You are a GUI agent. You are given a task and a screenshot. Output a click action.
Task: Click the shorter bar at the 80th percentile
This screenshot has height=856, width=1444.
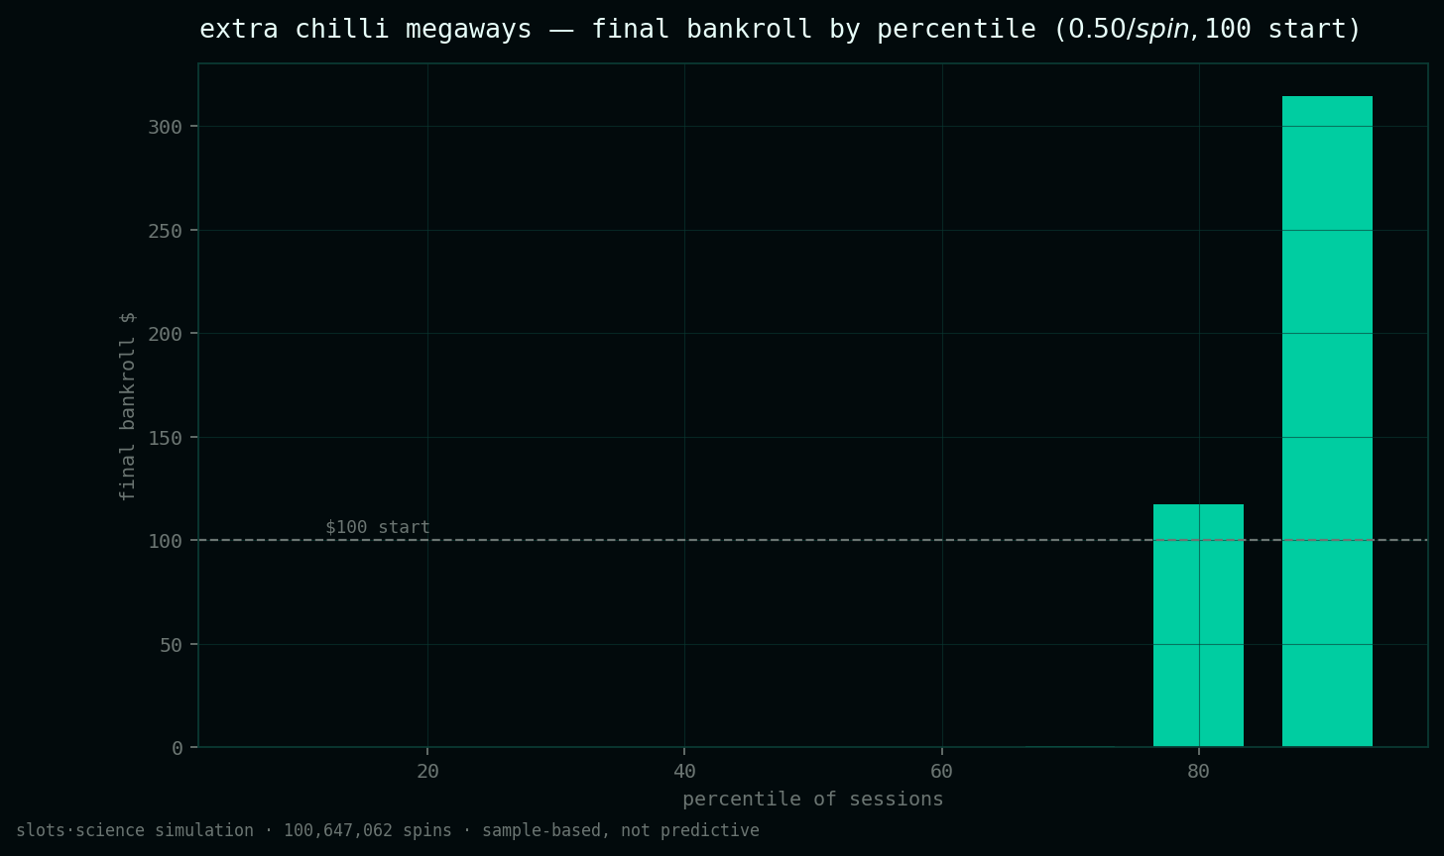pos(1198,625)
